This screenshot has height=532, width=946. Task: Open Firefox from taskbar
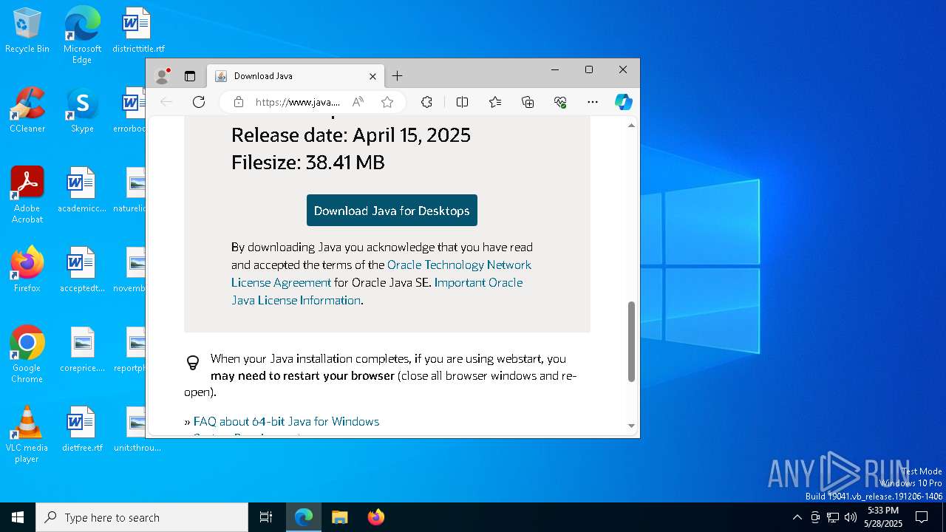[x=376, y=517]
